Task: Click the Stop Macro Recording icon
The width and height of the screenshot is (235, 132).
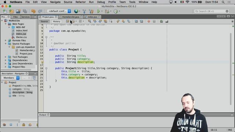Action: (x=154, y=21)
